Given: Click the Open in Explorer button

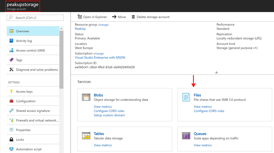Looking at the screenshot, I should click(x=92, y=17).
